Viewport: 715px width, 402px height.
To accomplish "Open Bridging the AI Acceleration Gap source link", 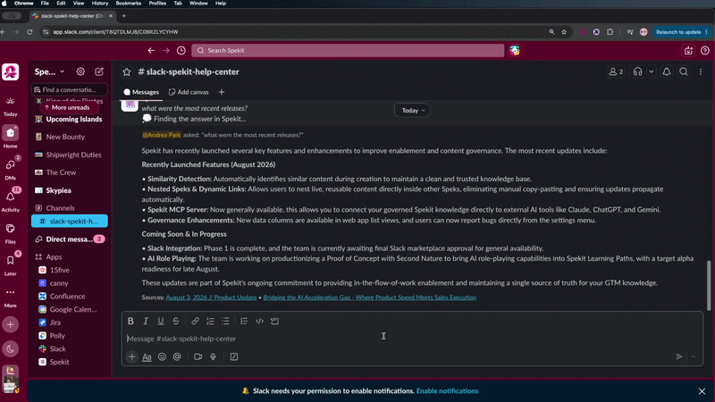I will 370,297.
